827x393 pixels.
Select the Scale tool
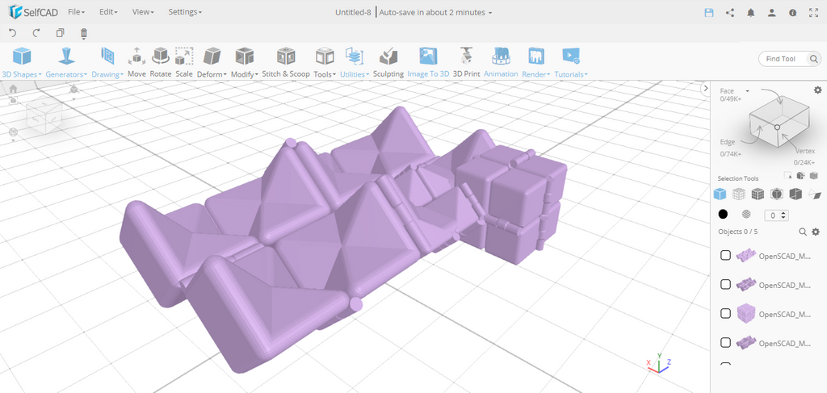184,62
